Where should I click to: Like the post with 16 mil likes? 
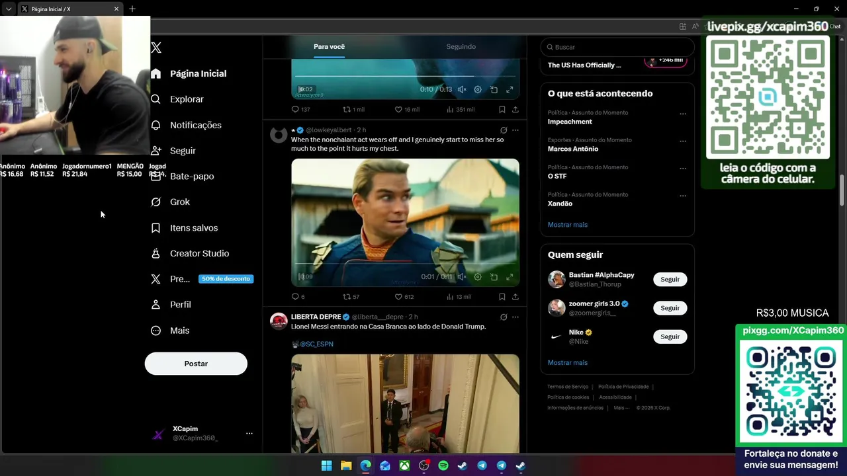point(407,109)
